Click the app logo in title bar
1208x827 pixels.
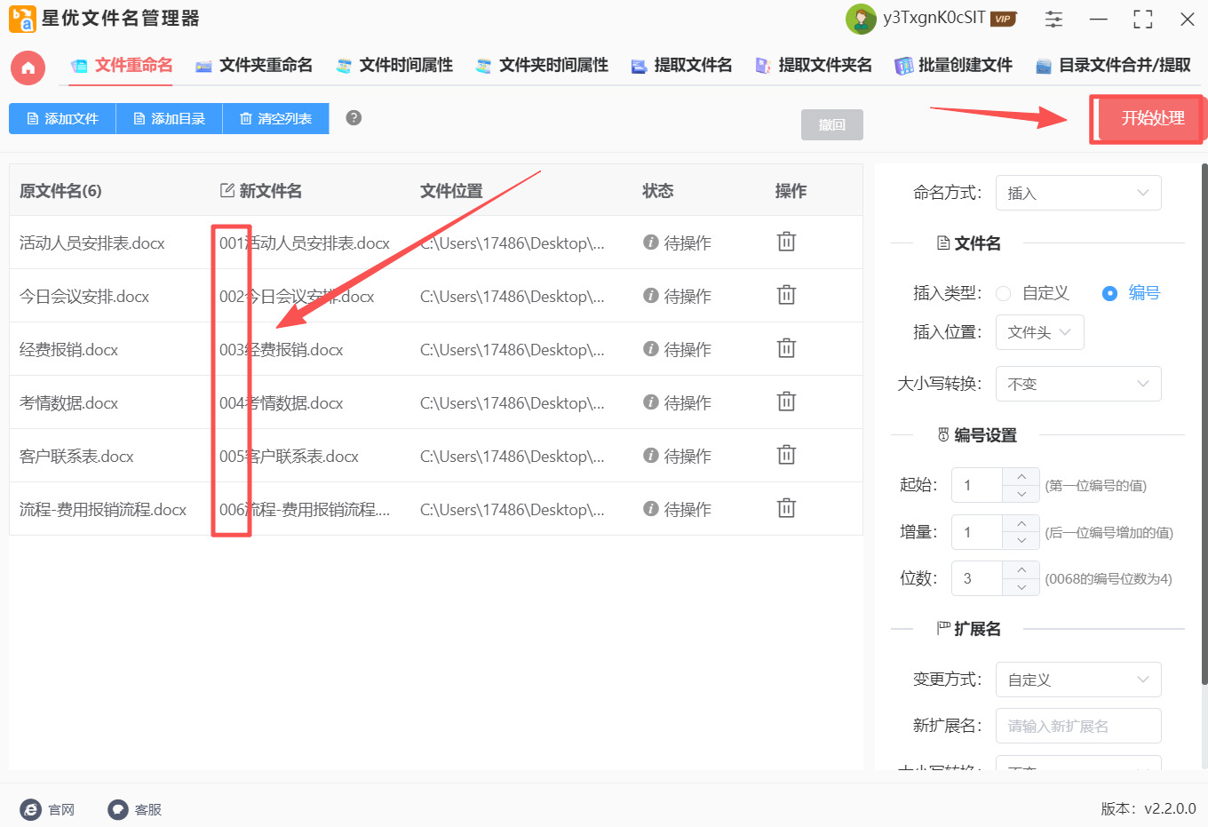click(x=22, y=19)
